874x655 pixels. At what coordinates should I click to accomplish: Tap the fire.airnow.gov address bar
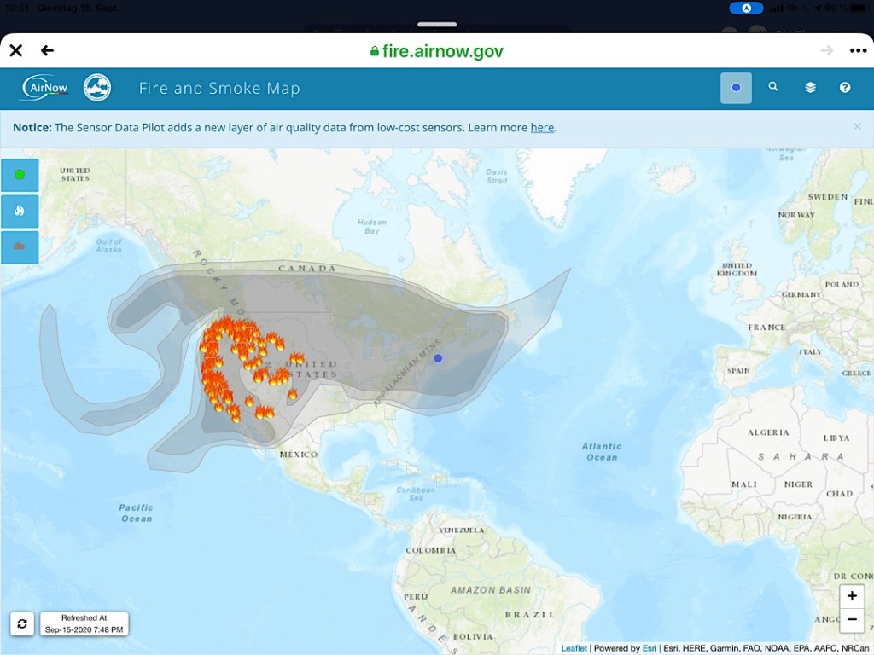[436, 51]
